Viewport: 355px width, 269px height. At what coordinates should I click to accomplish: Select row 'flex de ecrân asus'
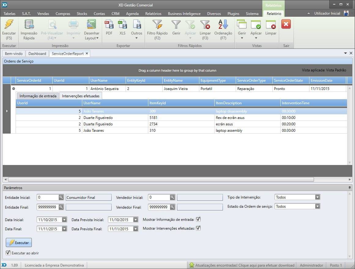point(181,118)
